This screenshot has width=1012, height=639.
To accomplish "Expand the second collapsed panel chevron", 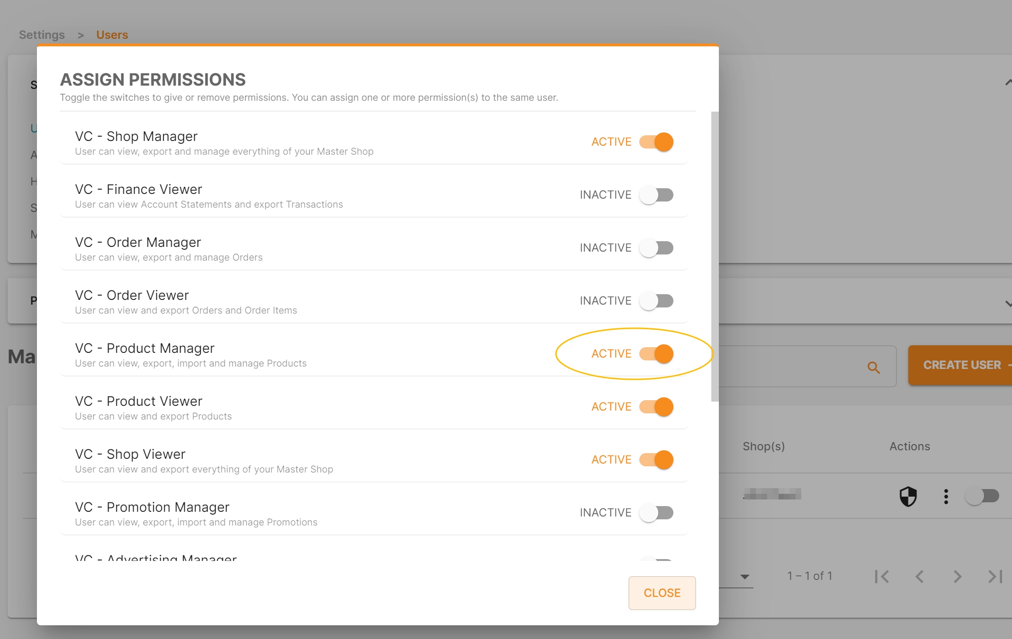I will [1008, 304].
